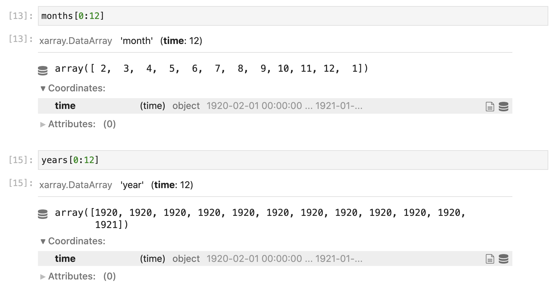The height and width of the screenshot is (293, 551).
Task: Toggle years array data repr icon
Action: point(43,214)
